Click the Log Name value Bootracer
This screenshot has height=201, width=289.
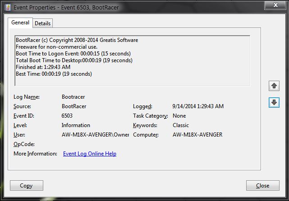(x=73, y=97)
